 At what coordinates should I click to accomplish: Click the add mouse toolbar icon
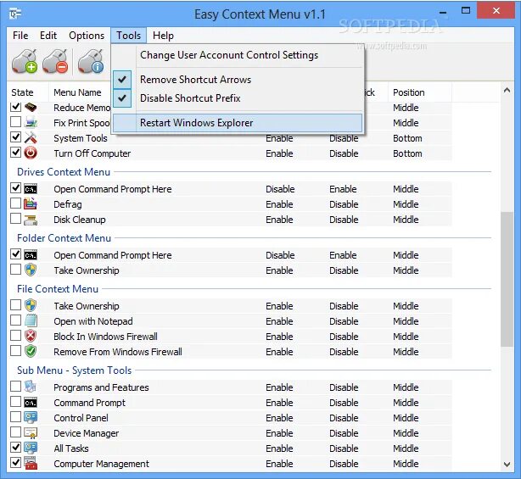point(25,61)
